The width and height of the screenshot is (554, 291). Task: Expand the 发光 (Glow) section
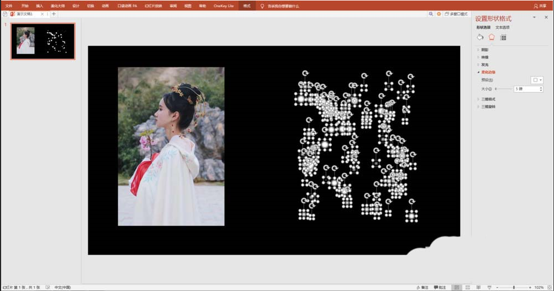point(485,65)
